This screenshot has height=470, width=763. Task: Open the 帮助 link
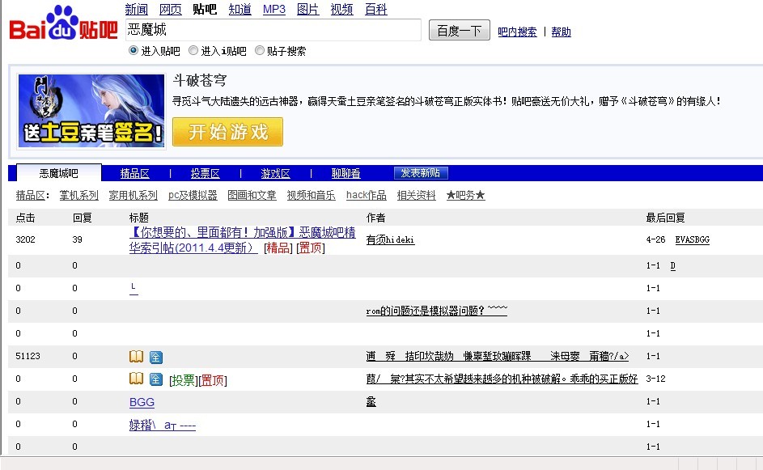coord(561,32)
